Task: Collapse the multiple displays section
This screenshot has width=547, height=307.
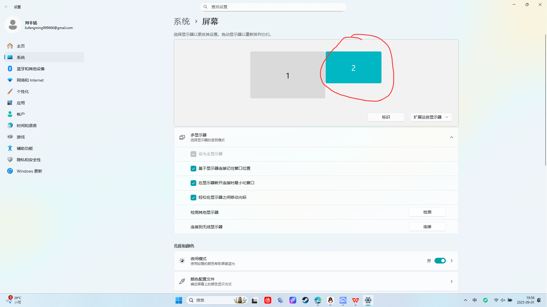Action: coord(451,137)
